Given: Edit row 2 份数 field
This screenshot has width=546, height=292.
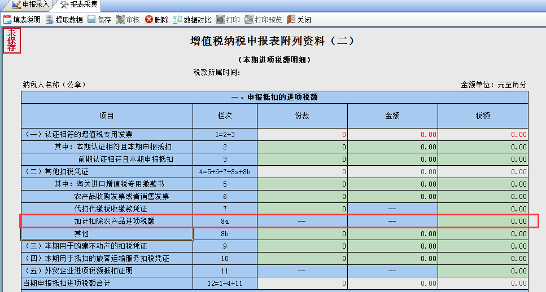Looking at the screenshot, I should [302, 147].
